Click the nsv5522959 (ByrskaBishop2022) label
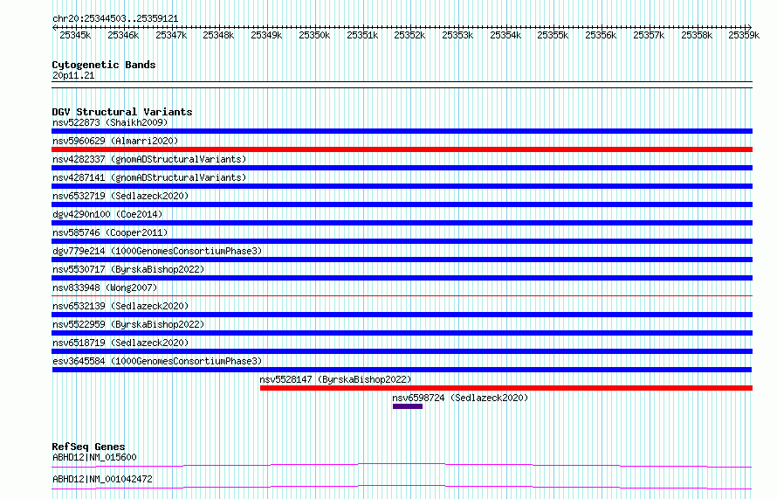Viewport: 777px width, 499px height. coord(128,324)
